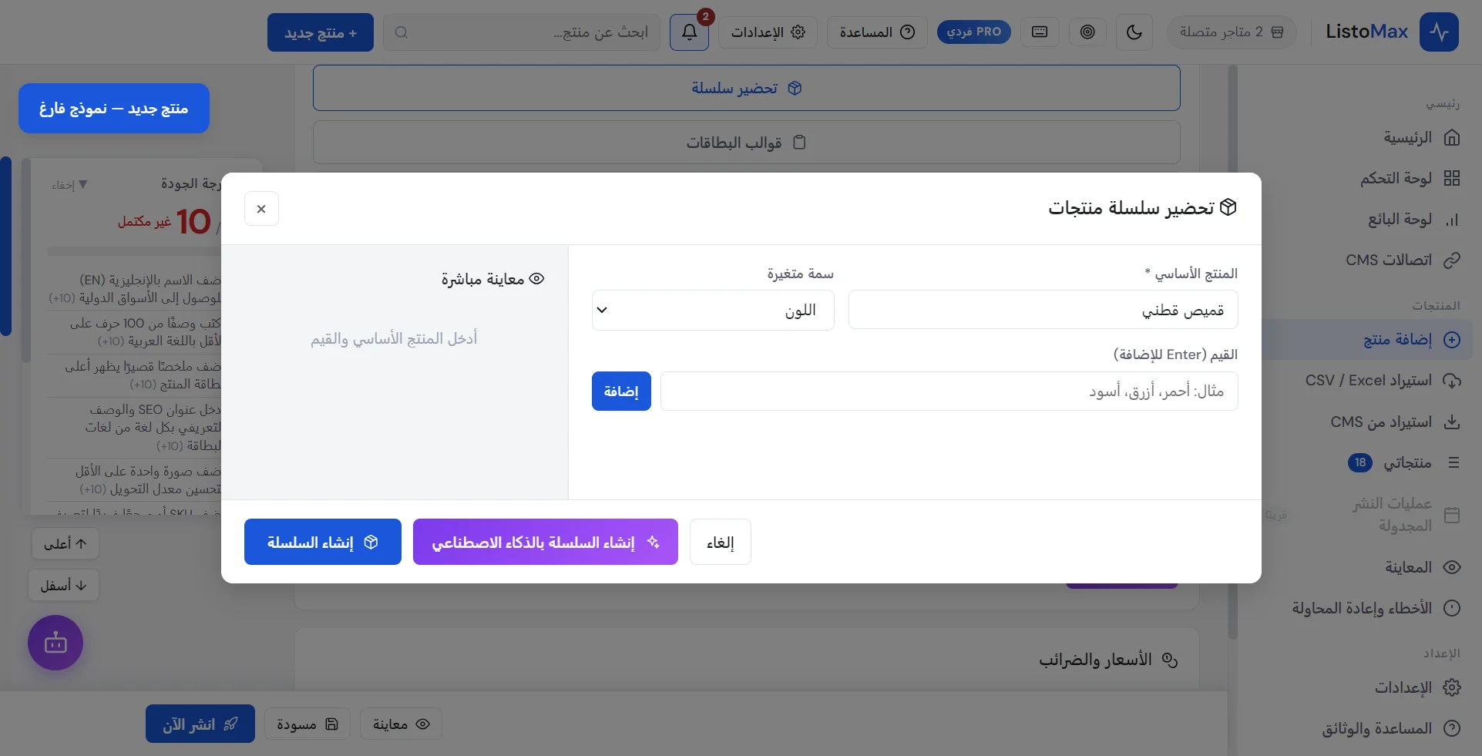Open الإعدادات settings button in top bar
Screen dimensions: 1482x756
pos(768,32)
